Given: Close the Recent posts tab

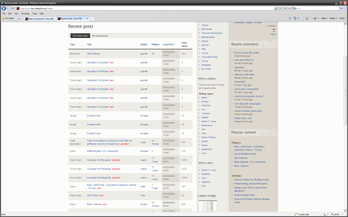Looking at the screenshot, I should (87, 19).
